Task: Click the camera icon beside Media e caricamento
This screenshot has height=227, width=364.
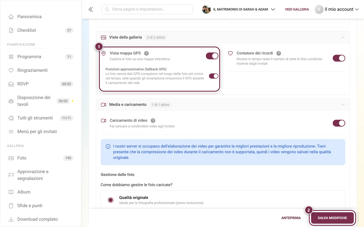Action: tap(103, 105)
